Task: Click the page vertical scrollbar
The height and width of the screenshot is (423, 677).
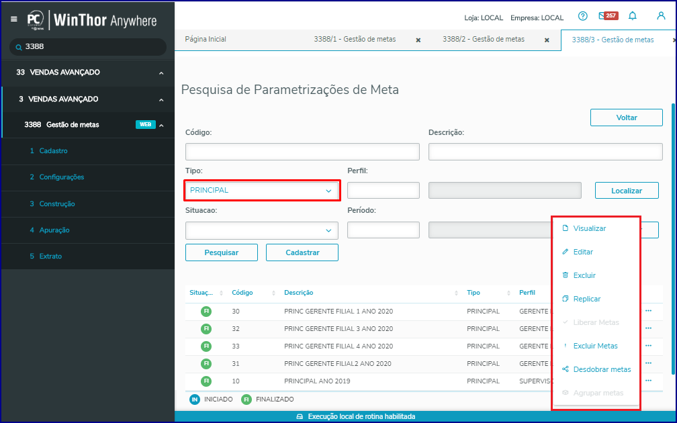Action: pos(673,238)
